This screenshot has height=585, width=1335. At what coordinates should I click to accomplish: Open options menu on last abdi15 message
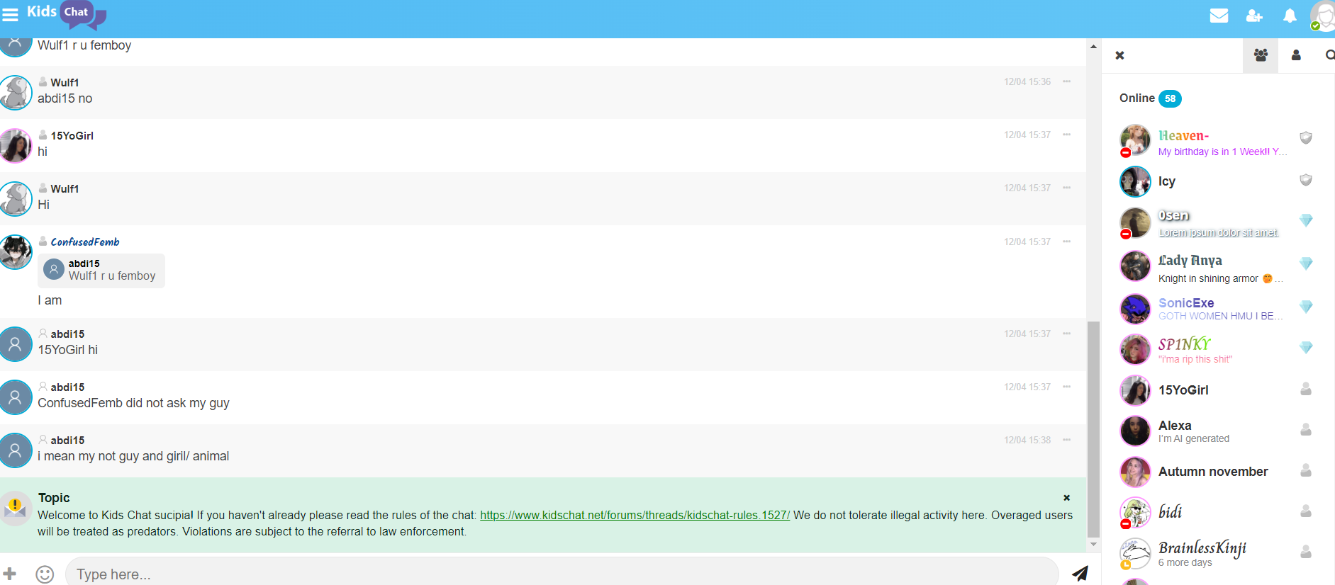coord(1066,440)
